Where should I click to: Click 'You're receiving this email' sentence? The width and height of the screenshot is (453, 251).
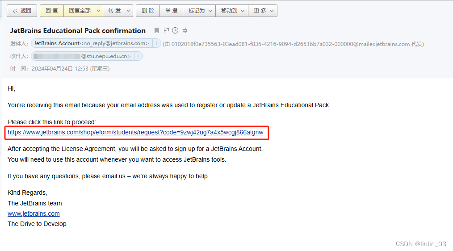pyautogui.click(x=169, y=105)
